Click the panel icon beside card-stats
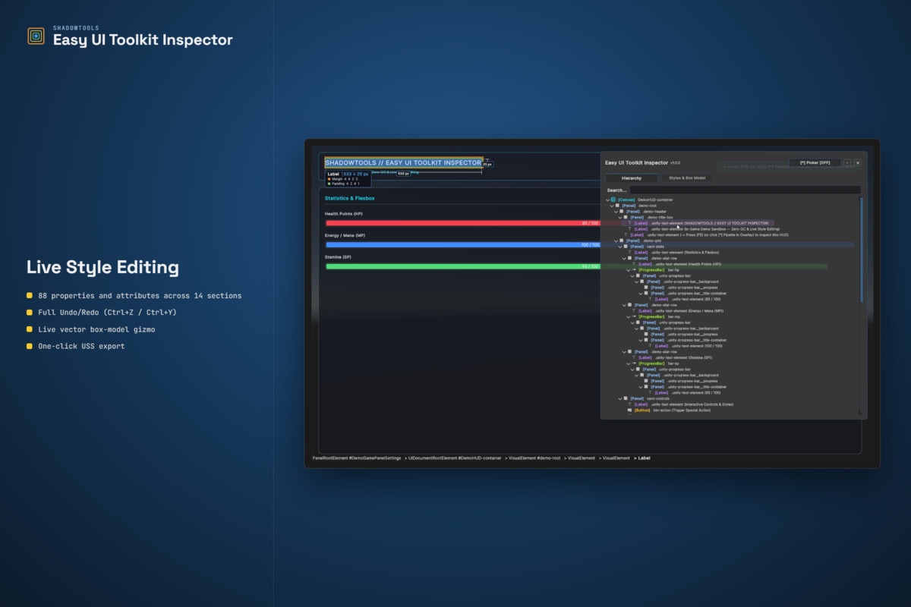This screenshot has width=911, height=607. pos(626,246)
